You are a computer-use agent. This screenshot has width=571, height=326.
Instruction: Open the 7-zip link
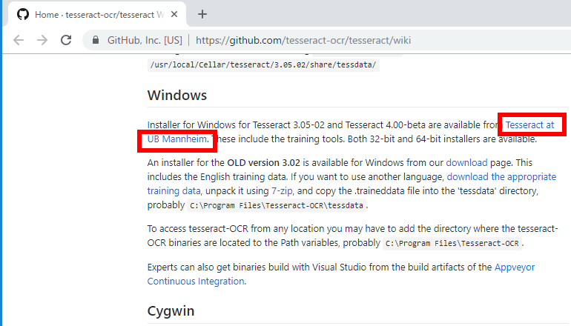click(282, 191)
